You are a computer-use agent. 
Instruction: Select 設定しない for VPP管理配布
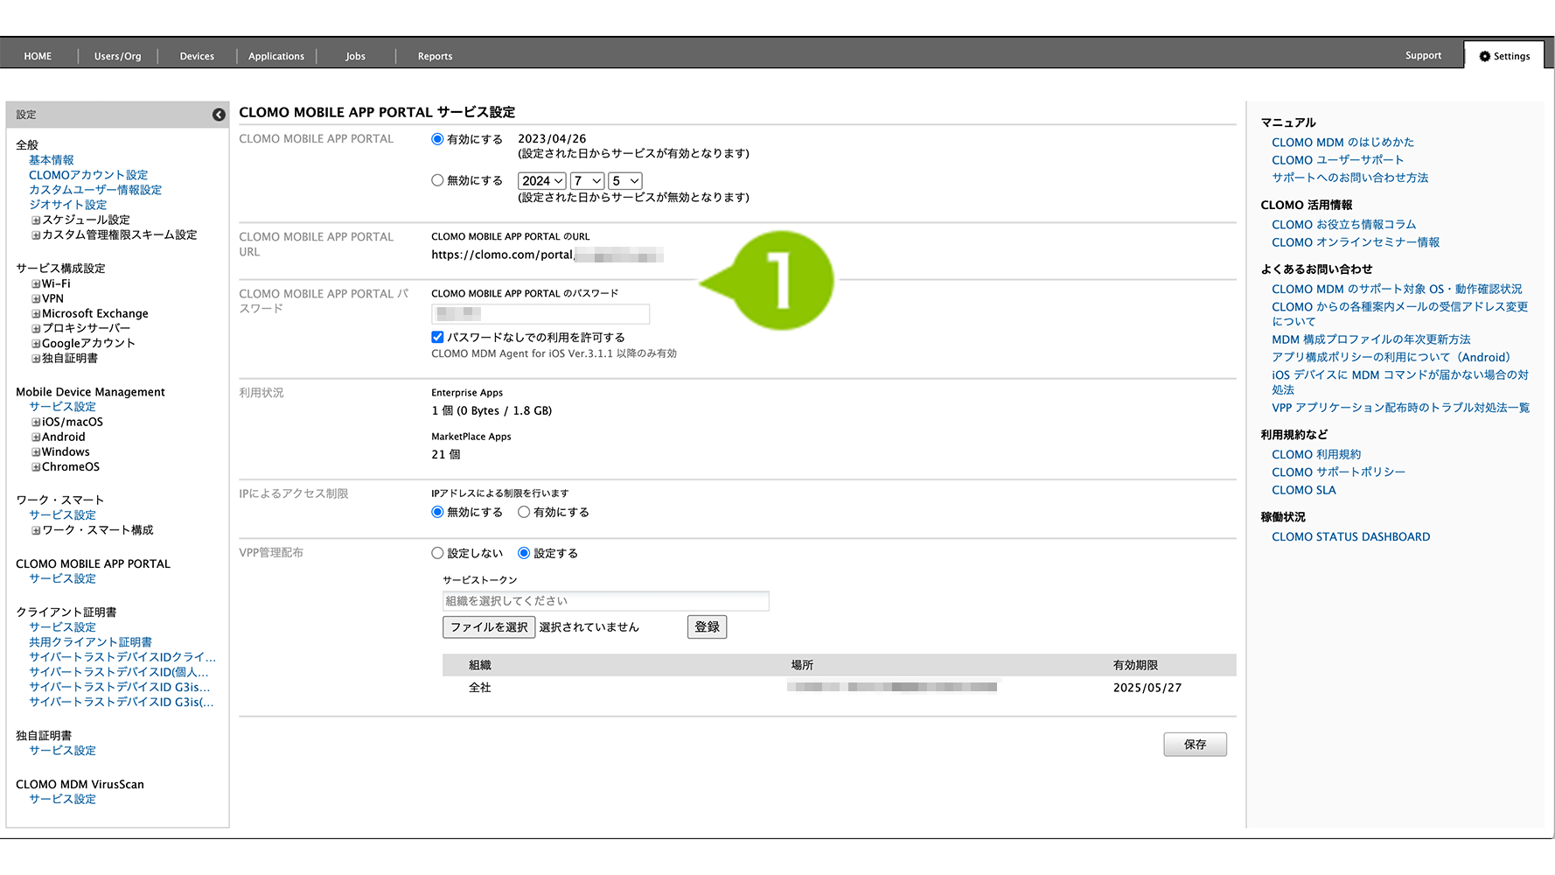(x=437, y=553)
